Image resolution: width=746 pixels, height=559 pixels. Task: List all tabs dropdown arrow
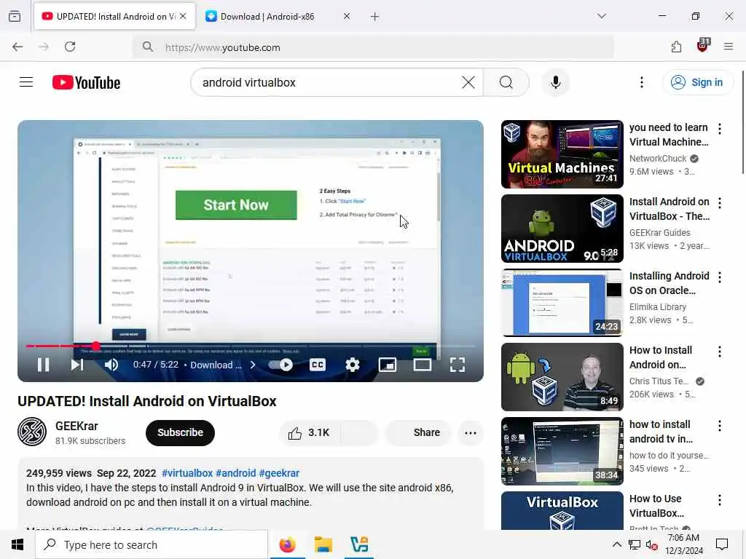coord(602,16)
